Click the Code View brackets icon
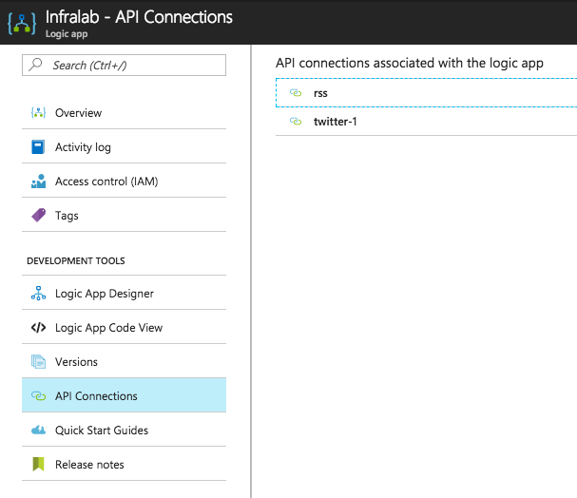The image size is (577, 498). click(x=38, y=327)
